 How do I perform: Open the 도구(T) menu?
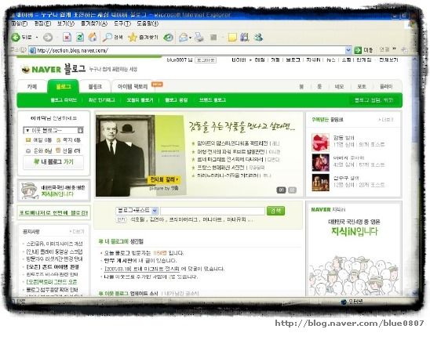(122, 24)
